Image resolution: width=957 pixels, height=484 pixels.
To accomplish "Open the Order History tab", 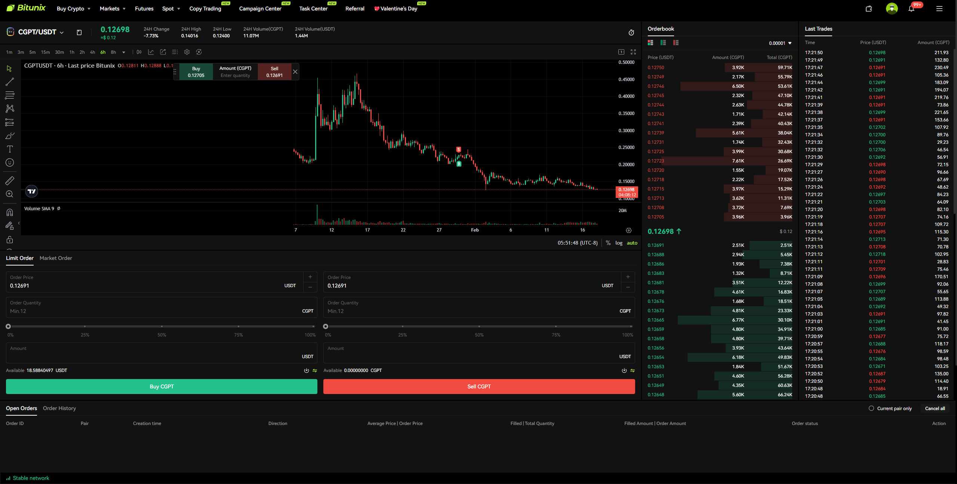I will pos(59,408).
